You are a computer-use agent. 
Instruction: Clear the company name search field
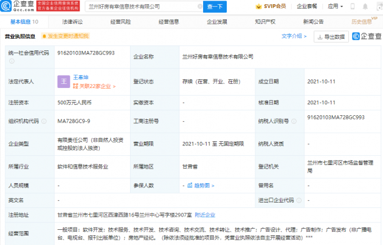tap(193, 6)
